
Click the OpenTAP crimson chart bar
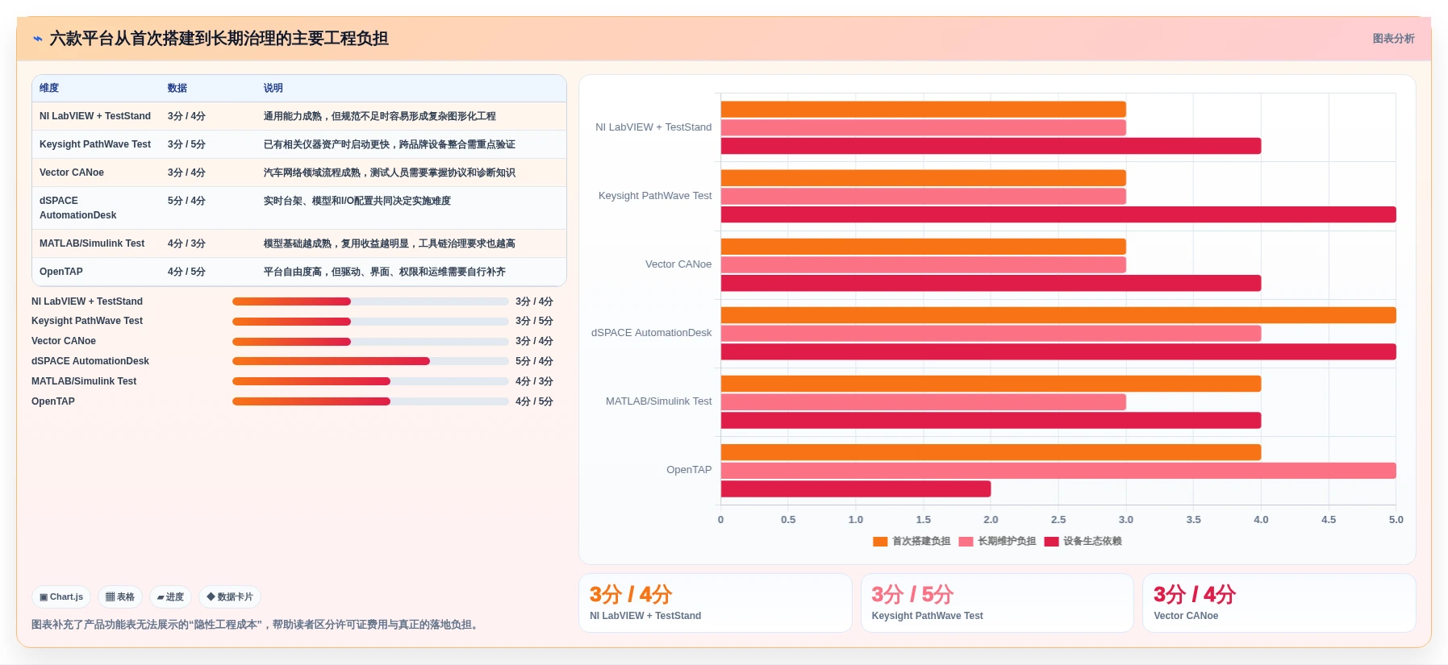point(856,489)
